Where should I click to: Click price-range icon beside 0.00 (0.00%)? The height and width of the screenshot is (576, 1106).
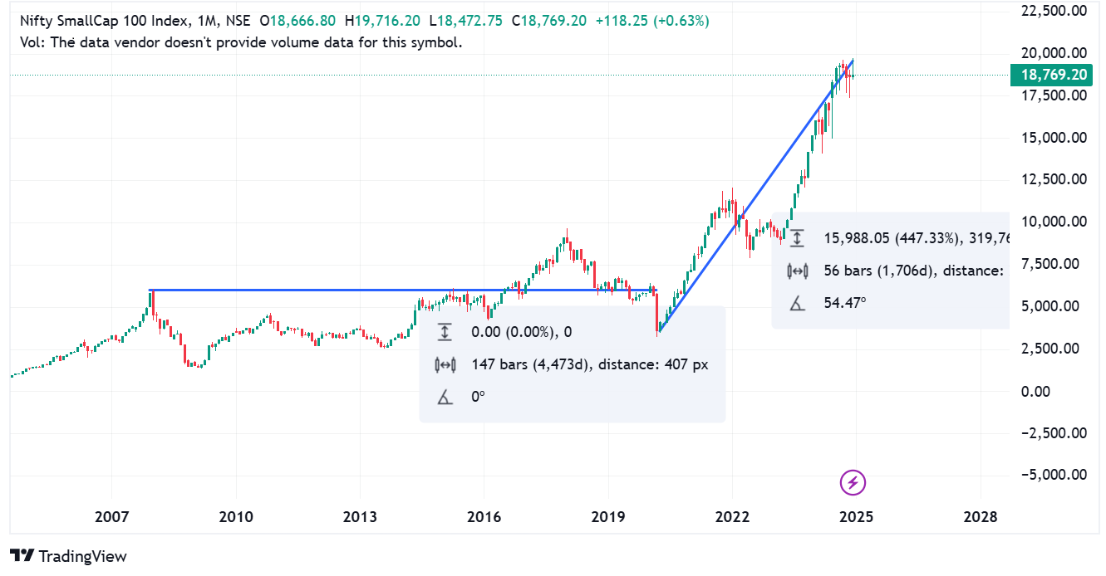coord(445,332)
